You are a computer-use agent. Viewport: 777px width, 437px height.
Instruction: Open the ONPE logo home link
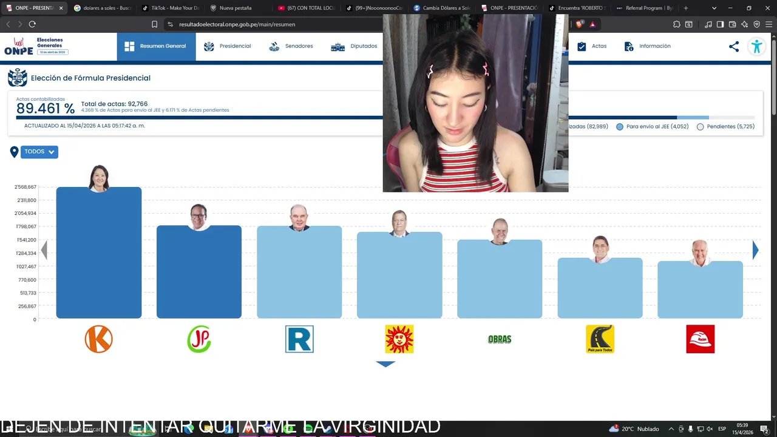coord(19,46)
